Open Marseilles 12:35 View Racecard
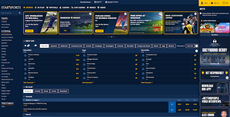Viewport: 230px width, 117px height. 29,82
